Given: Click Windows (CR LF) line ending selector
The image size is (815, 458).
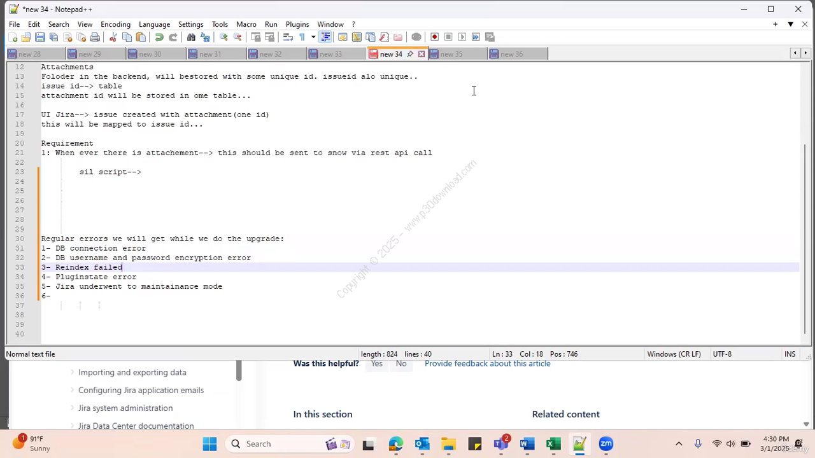Looking at the screenshot, I should coord(674,354).
